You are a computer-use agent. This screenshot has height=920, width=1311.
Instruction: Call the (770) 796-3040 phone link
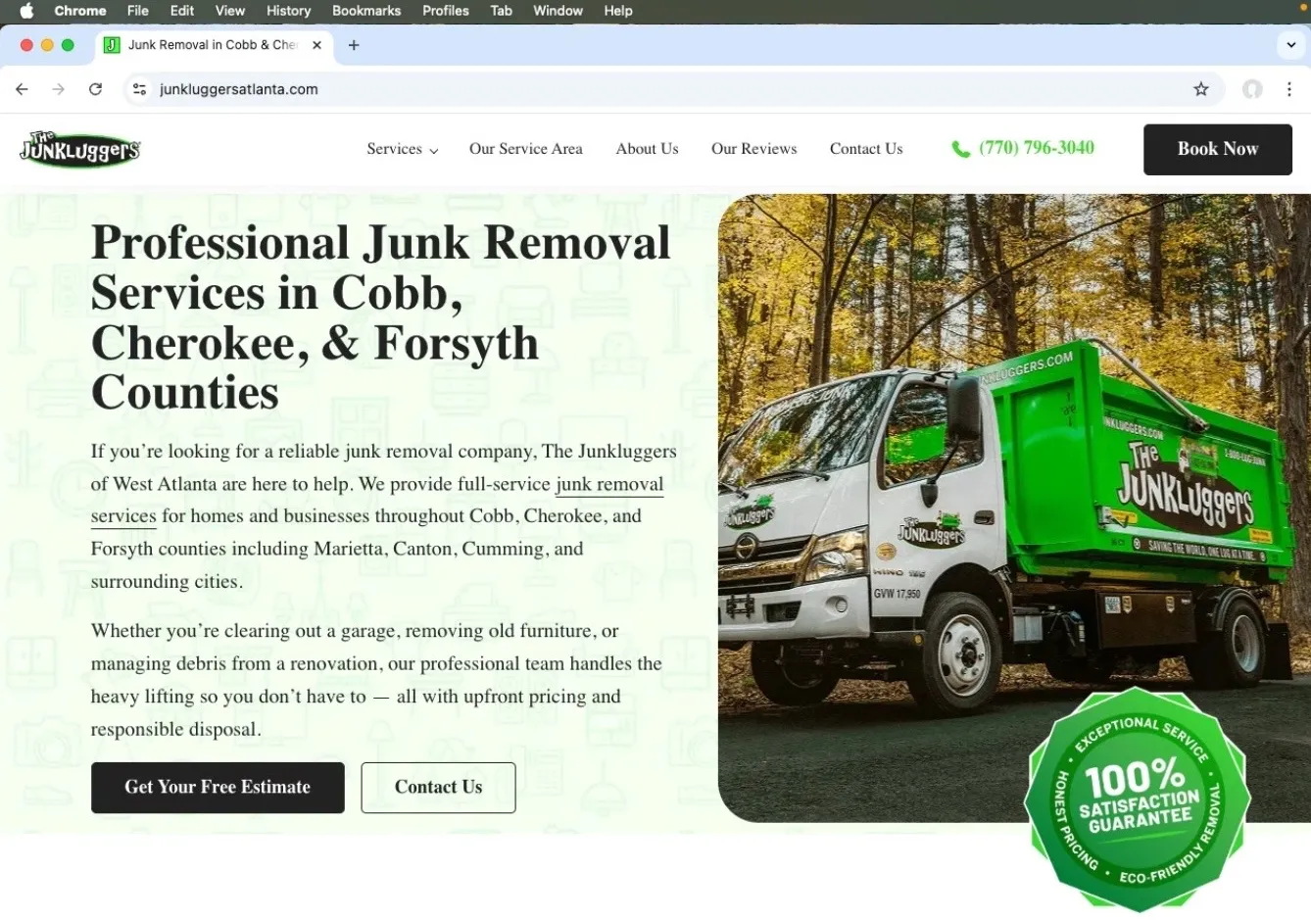1036,148
